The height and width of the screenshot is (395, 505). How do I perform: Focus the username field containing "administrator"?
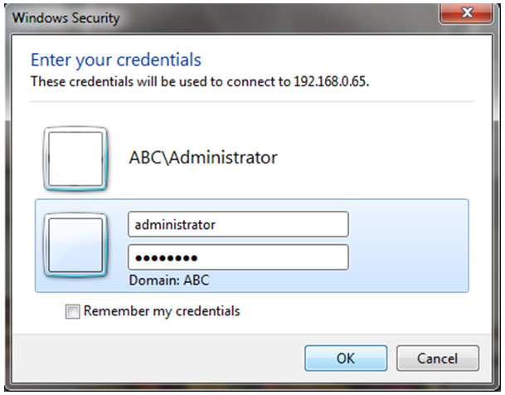[x=238, y=224]
